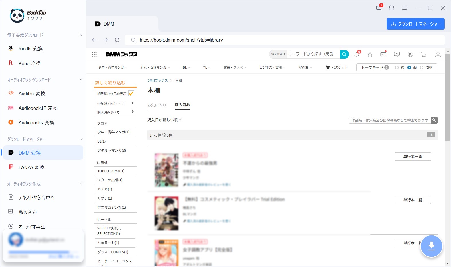Set safe mode to OFF

pyautogui.click(x=422, y=67)
